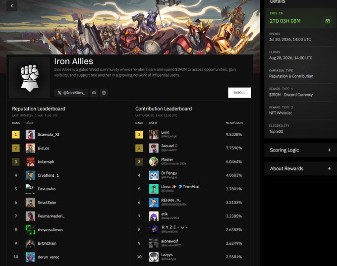Click the @REHANHOSSAIN handle
The height and width of the screenshot is (266, 337).
(x=173, y=205)
